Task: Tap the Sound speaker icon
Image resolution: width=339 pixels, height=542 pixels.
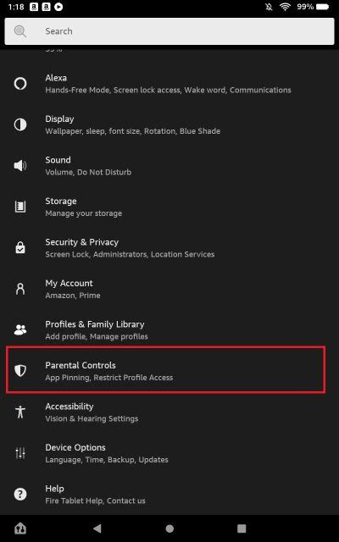Action: pyautogui.click(x=20, y=166)
